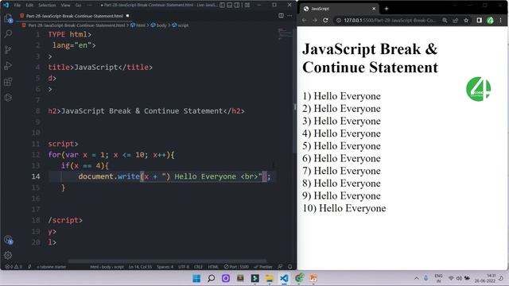509x286 pixels.
Task: Open the Run and Debug view
Action: 8,65
